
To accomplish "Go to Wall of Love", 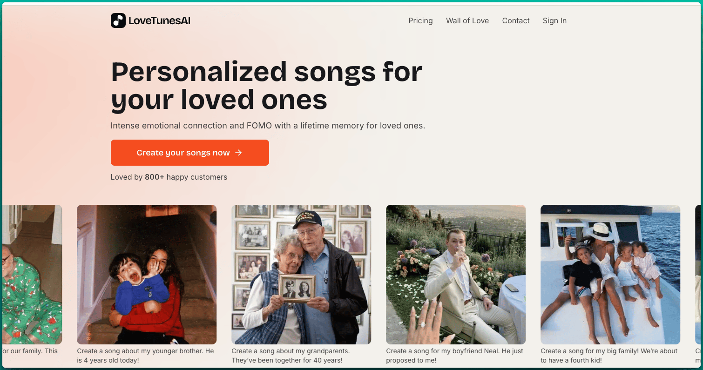I will (467, 20).
